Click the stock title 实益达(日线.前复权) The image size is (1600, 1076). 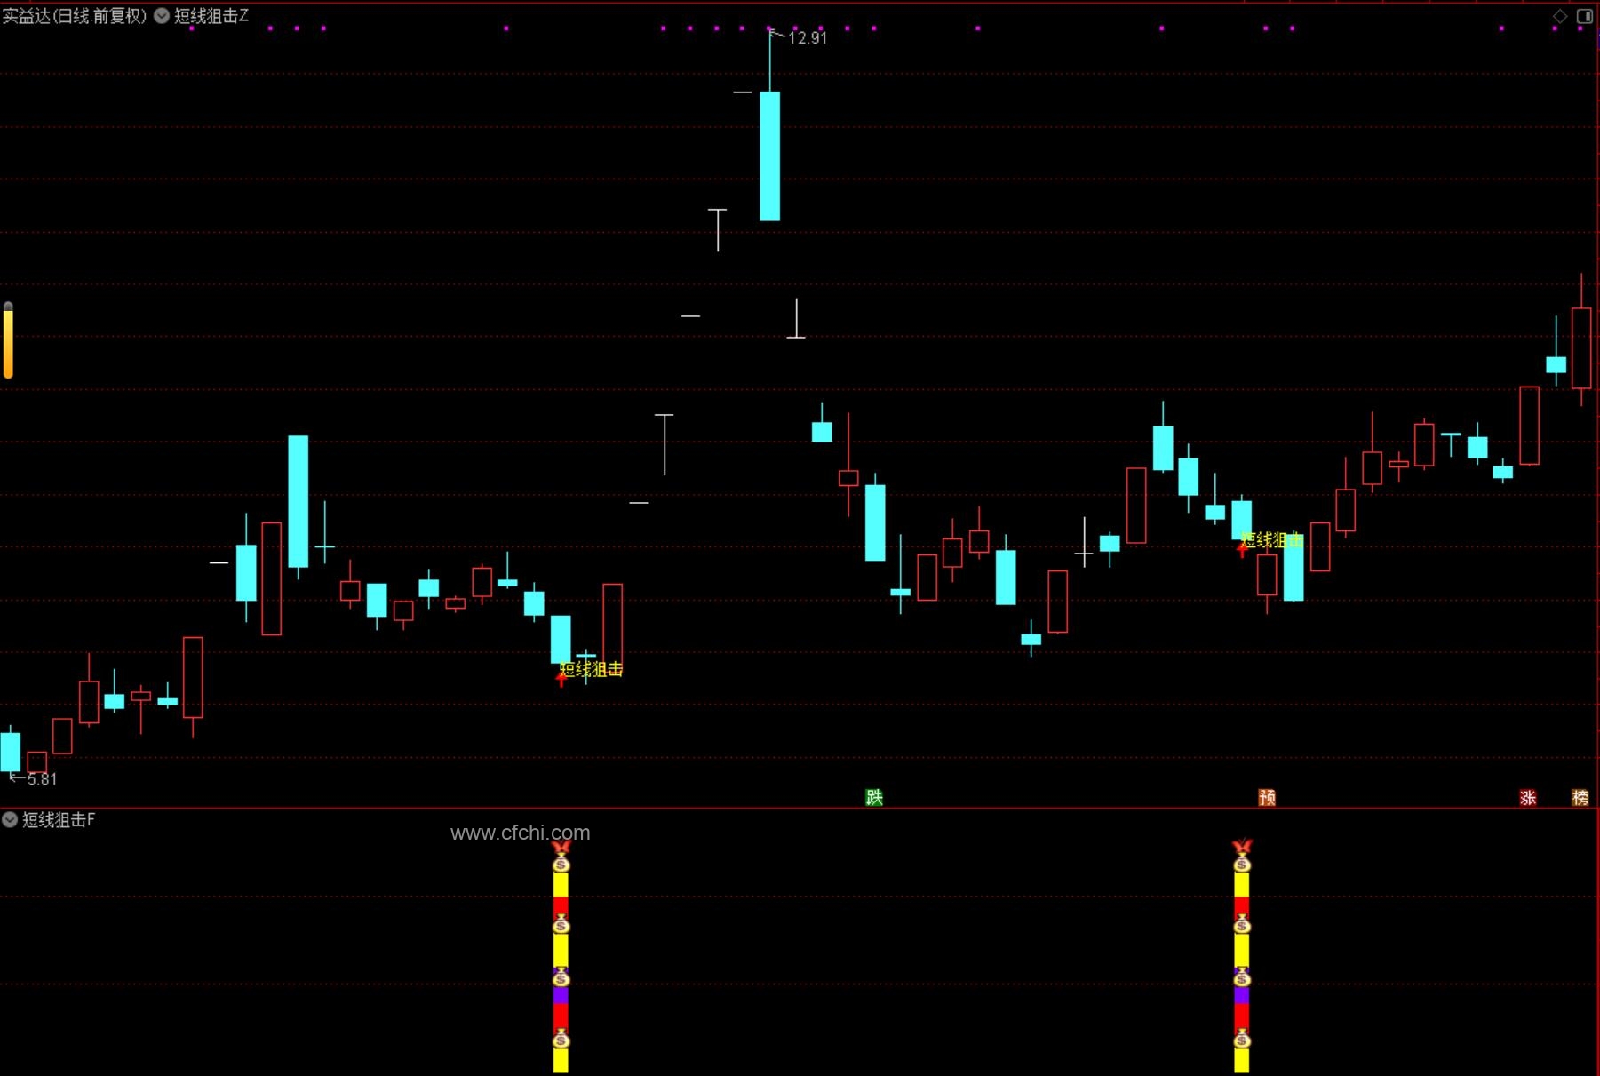click(x=75, y=15)
